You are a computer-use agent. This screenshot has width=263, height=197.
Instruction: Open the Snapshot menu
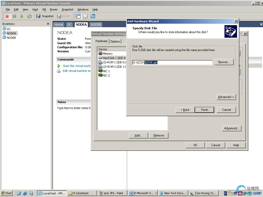coord(68,9)
